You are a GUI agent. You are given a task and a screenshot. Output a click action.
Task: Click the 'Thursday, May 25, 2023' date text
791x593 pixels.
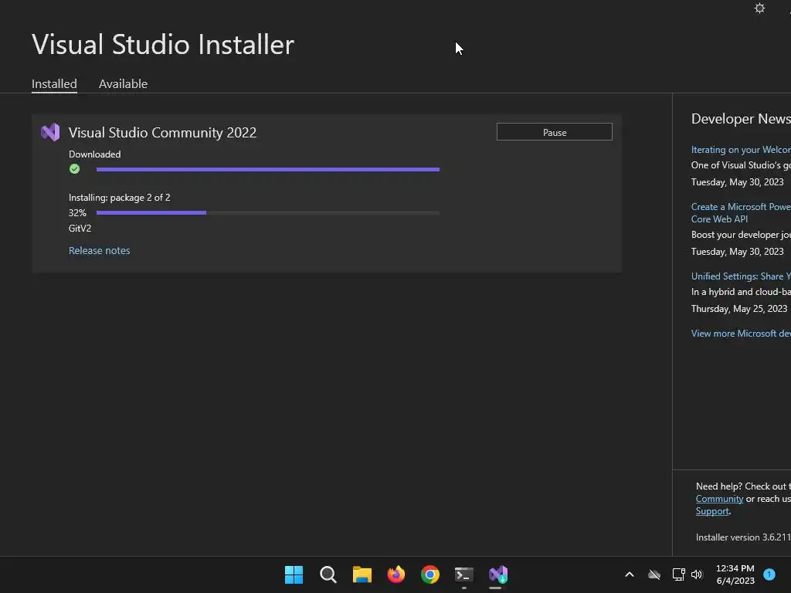tap(739, 309)
